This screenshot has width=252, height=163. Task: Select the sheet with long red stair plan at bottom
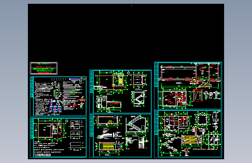(121, 136)
